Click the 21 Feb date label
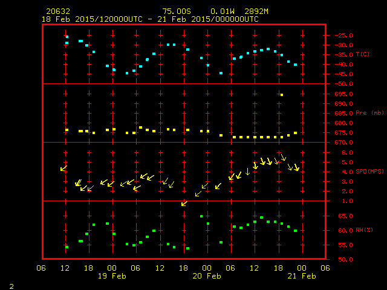Screen dimensions: 387x290 [302, 276]
